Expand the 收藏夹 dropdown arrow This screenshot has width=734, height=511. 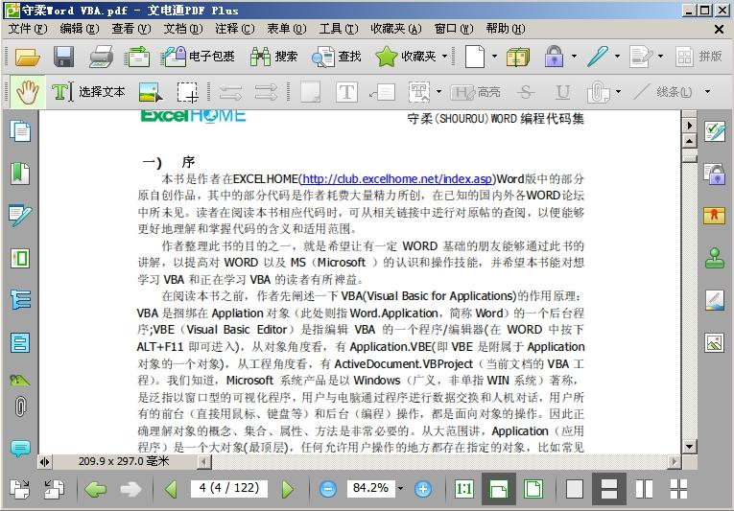pyautogui.click(x=444, y=57)
